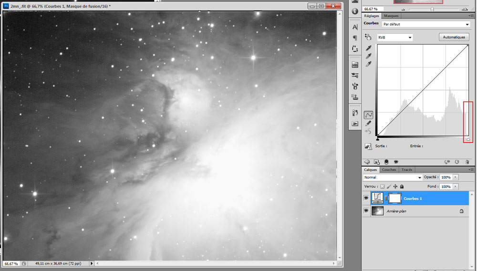Open the Character panel icon

coord(355,27)
